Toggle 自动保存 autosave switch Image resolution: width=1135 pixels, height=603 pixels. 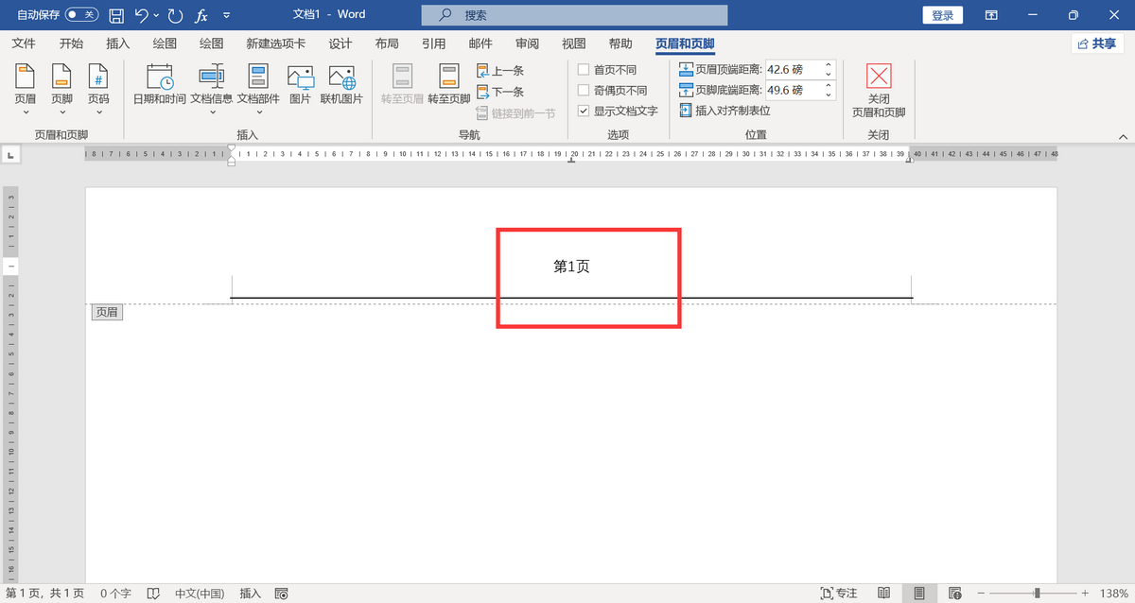(81, 15)
